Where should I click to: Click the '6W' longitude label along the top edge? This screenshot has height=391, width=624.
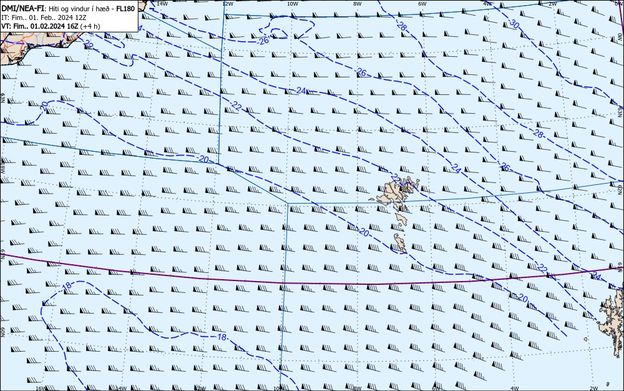pos(422,4)
